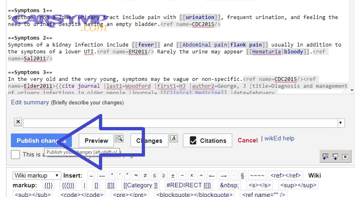Insert <sub></sub> subscript tags
The height and width of the screenshot is (197, 355).
click(x=33, y=194)
